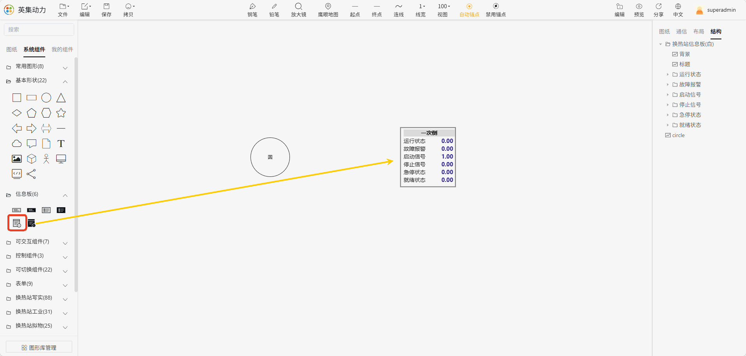Viewport: 746px width, 356px height.
Task: Click Preview (预览) eye icon
Action: point(639,10)
